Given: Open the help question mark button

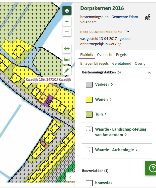Looking at the screenshot, I should tap(152, 168).
